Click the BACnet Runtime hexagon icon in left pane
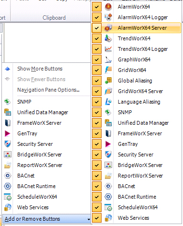The height and width of the screenshot is (226, 183). coord(8,186)
